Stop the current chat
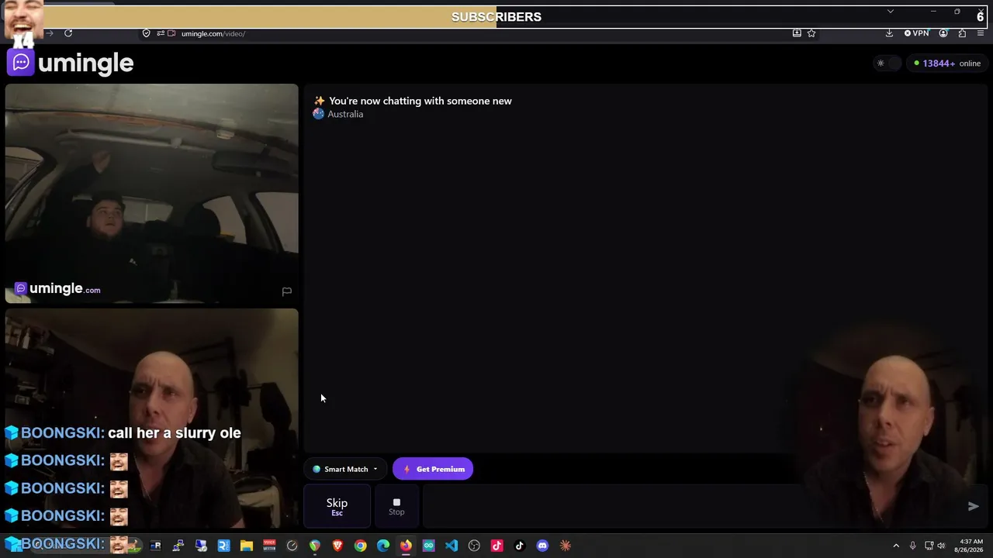The width and height of the screenshot is (993, 558). pos(396,506)
